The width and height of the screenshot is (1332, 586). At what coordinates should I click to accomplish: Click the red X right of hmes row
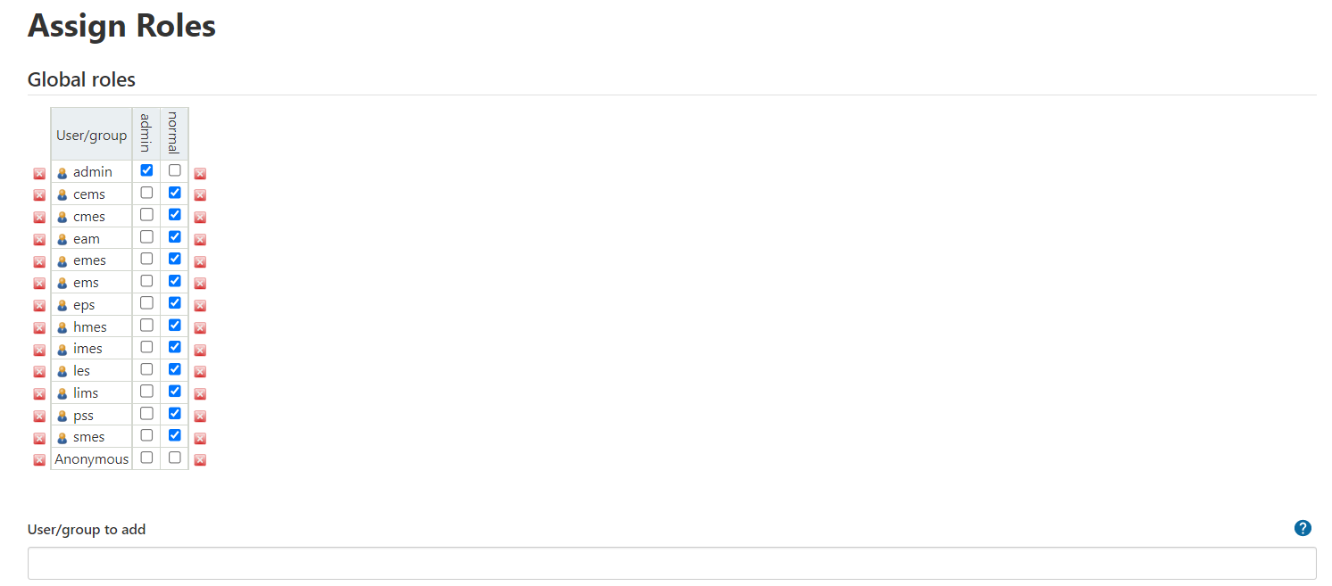point(200,328)
